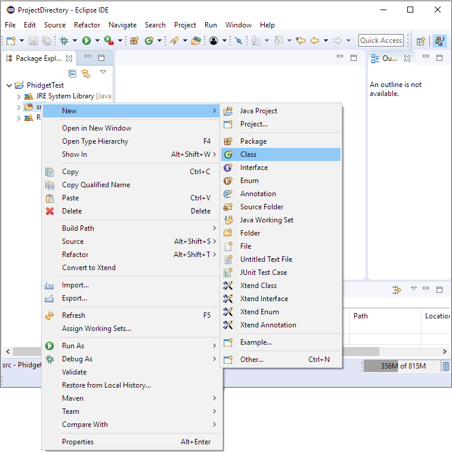
Task: Click the Save toolbar icon
Action: (33, 41)
